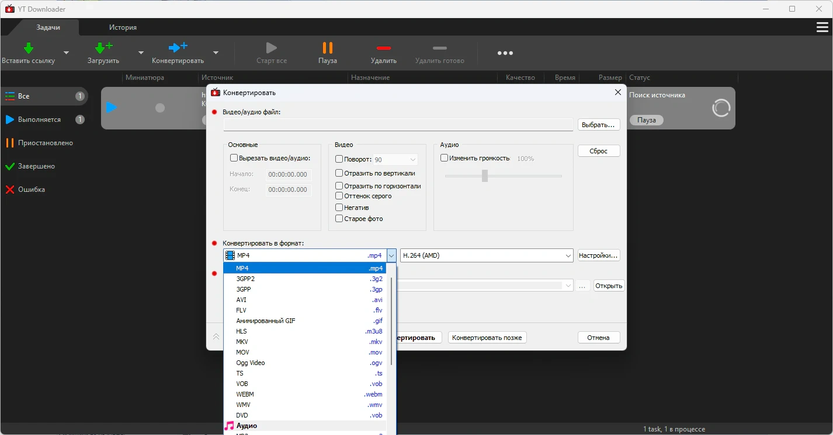This screenshot has height=435, width=833.
Task: Click the volume slider handle
Action: pyautogui.click(x=485, y=176)
